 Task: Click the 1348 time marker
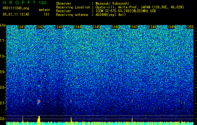[x=152, y=27]
